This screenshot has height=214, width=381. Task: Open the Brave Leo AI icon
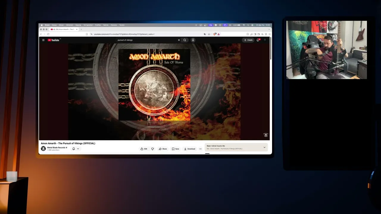click(x=262, y=34)
